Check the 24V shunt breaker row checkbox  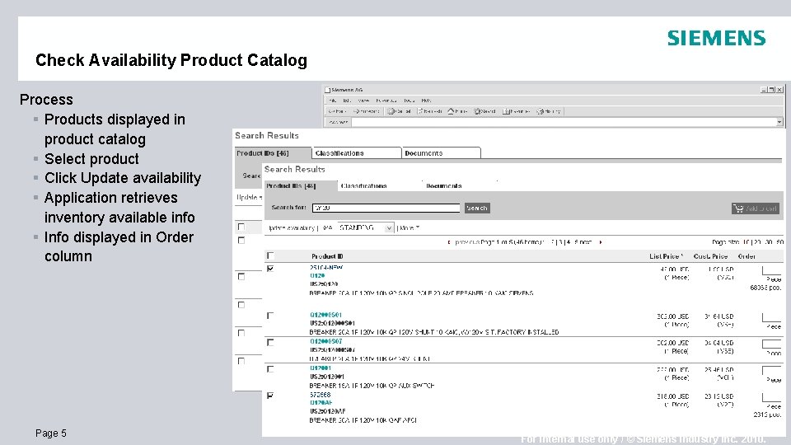point(270,343)
